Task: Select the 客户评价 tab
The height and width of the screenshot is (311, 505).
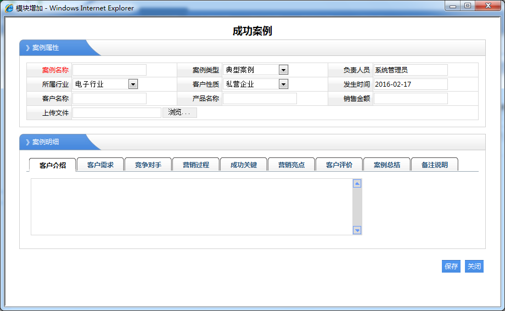Action: [x=339, y=165]
